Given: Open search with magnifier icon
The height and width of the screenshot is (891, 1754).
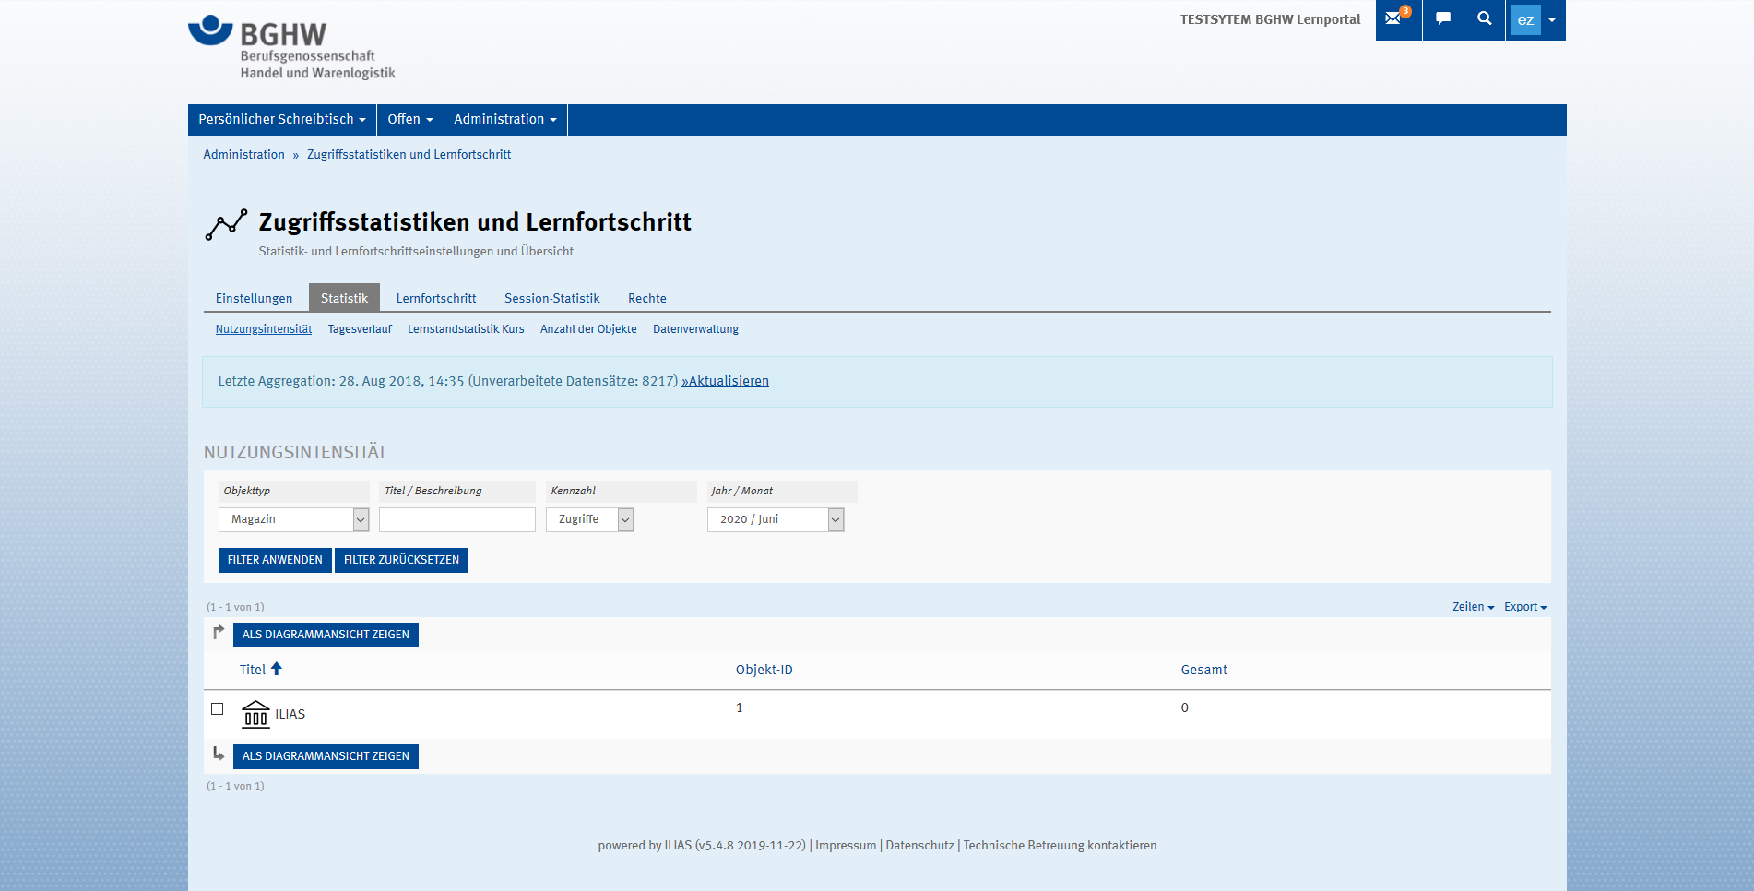Looking at the screenshot, I should (x=1484, y=19).
